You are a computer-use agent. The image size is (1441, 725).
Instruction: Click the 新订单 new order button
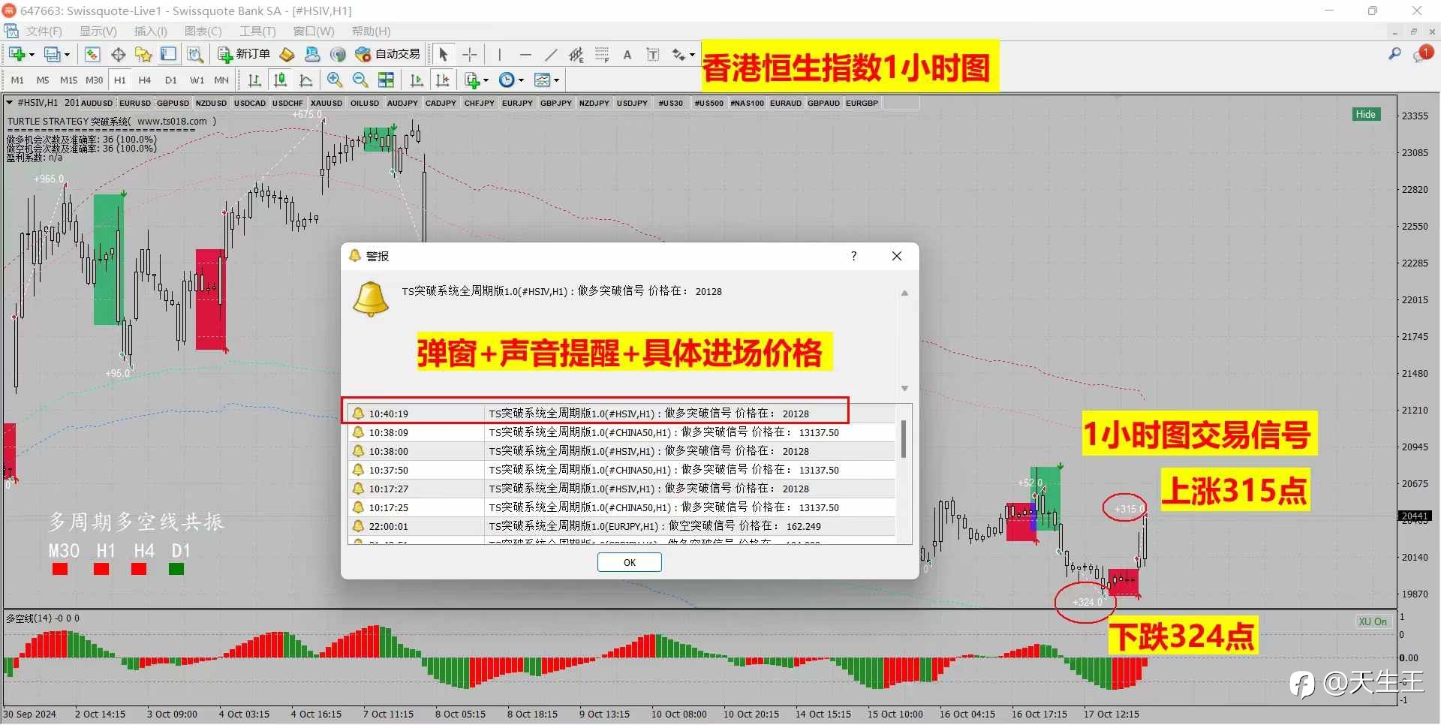pyautogui.click(x=244, y=54)
